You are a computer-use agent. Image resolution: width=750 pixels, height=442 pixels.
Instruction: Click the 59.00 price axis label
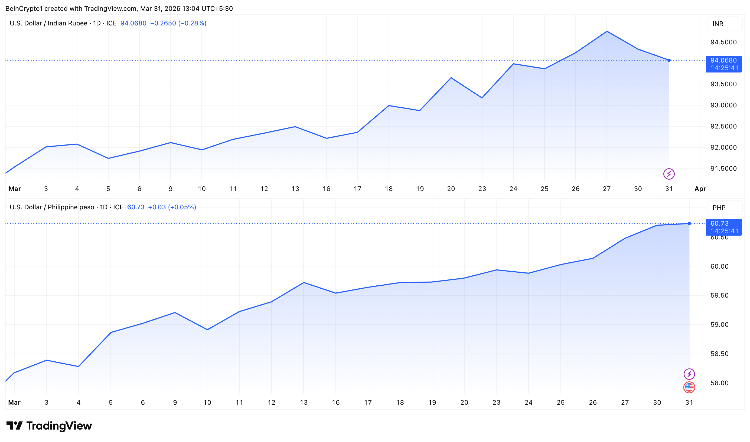tap(719, 325)
